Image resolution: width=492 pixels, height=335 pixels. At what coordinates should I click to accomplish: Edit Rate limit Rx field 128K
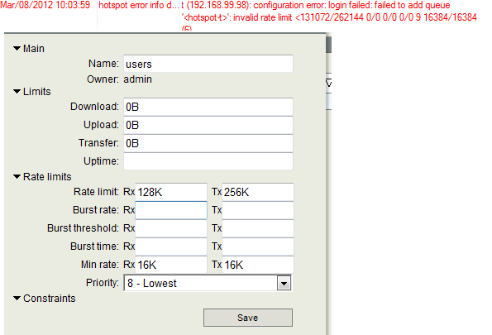coord(171,192)
